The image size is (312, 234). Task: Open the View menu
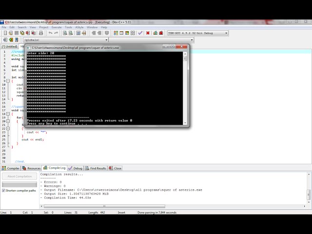pyautogui.click(x=33, y=27)
